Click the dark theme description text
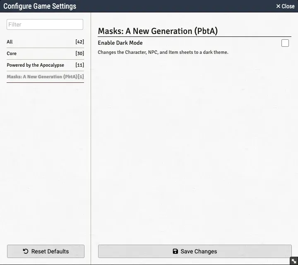This screenshot has height=265, width=298. click(163, 52)
